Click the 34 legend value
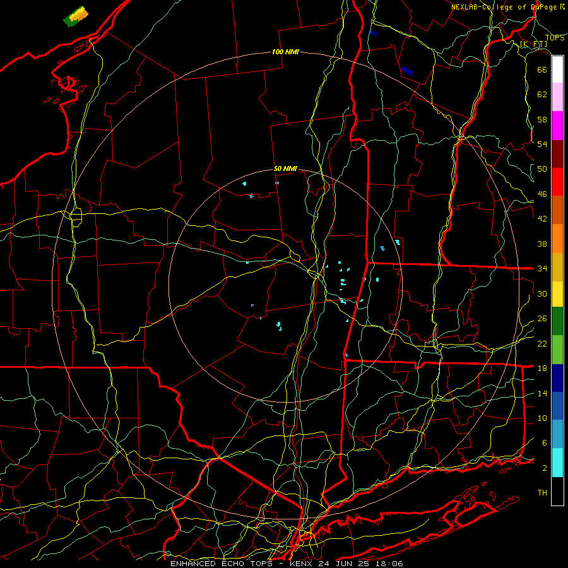 coord(542,268)
